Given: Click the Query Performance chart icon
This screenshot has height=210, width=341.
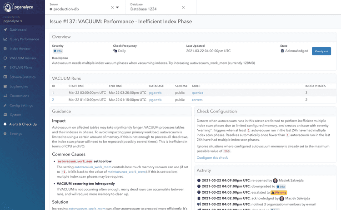Looking at the screenshot, I should pos(5,39).
